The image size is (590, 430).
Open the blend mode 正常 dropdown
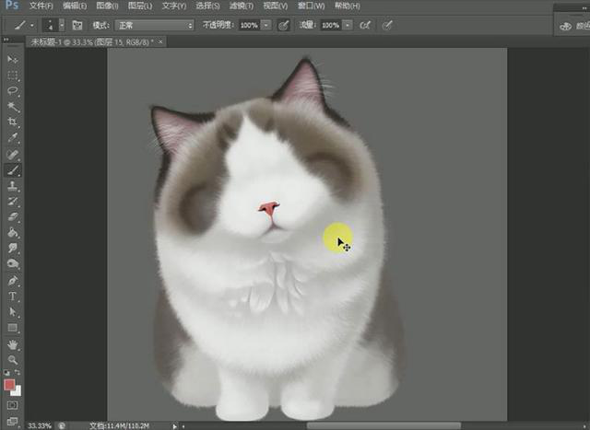(x=154, y=26)
